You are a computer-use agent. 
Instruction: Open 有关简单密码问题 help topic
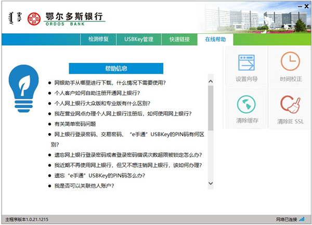tap(75, 124)
